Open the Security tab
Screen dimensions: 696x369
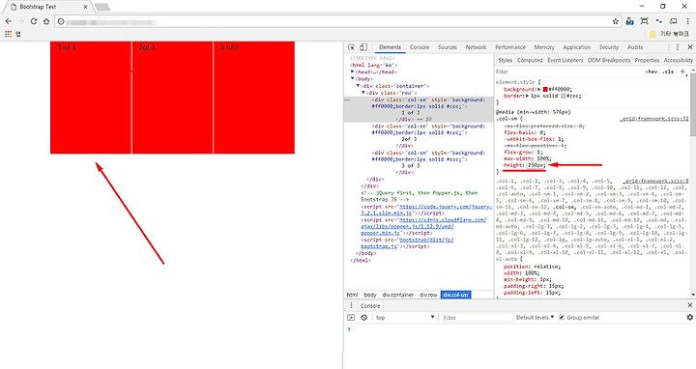pos(609,47)
